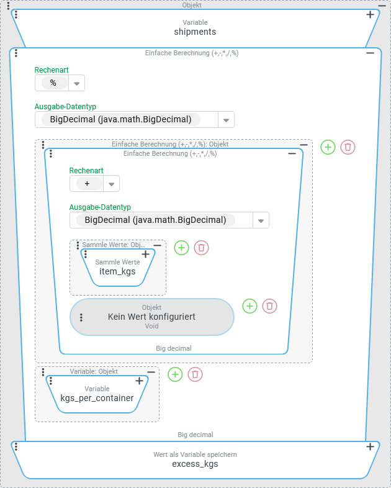Open inner Ausgabe-Datentyp BigDecimal dropdown
Screen dimensions: 391x488
click(x=261, y=220)
